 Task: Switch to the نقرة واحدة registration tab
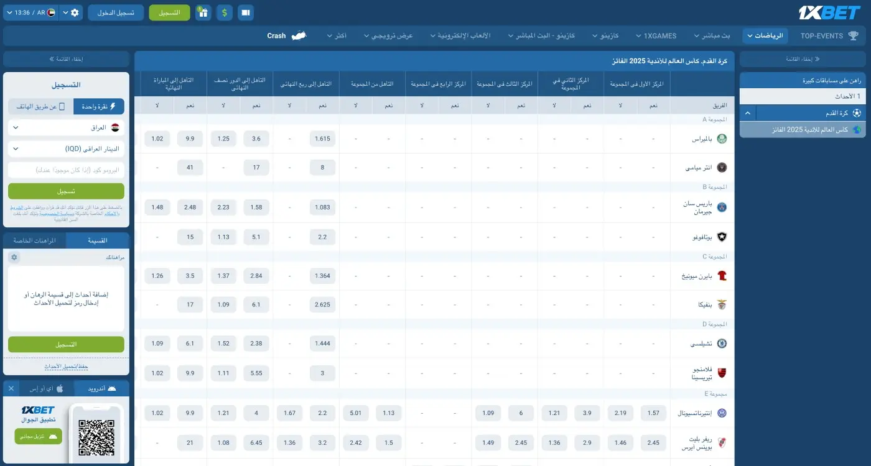(99, 106)
